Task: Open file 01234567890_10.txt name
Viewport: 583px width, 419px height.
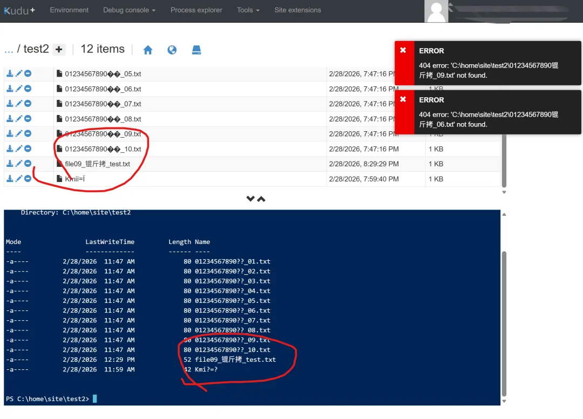Action: 103,148
